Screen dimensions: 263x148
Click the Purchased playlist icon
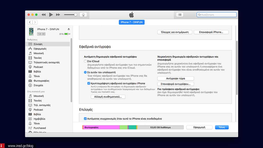click(30, 128)
